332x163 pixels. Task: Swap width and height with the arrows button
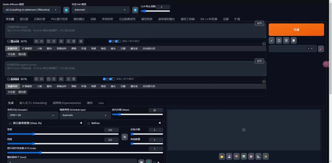tap(125, 137)
